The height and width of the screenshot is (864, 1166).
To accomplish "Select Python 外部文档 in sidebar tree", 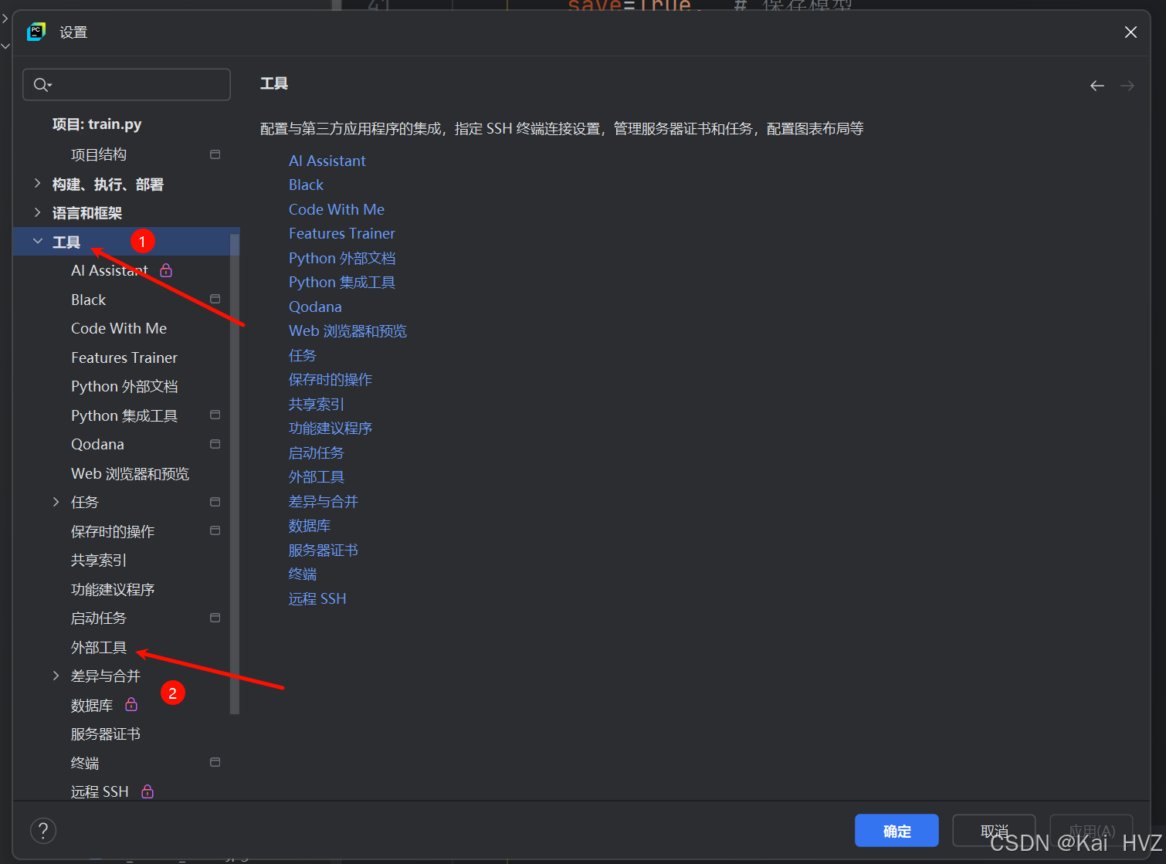I will pos(124,386).
